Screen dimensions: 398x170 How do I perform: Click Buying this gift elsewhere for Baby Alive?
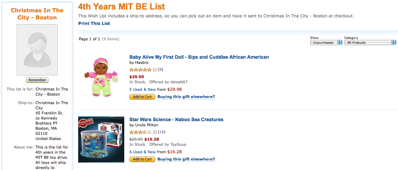pos(186,97)
